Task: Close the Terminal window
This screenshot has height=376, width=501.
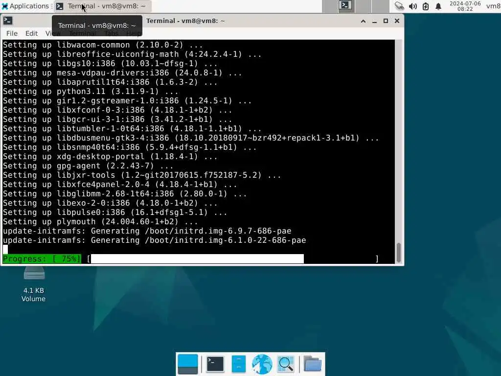Action: (397, 21)
